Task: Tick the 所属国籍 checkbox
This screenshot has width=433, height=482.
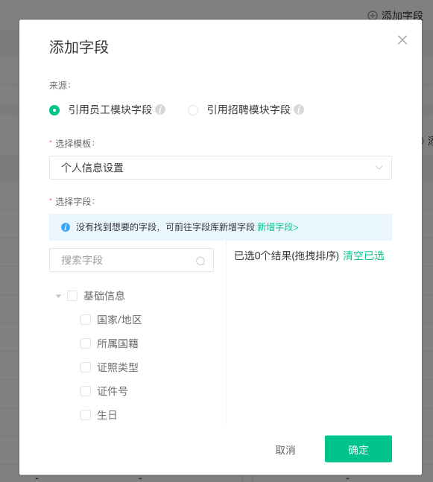Action: [86, 343]
